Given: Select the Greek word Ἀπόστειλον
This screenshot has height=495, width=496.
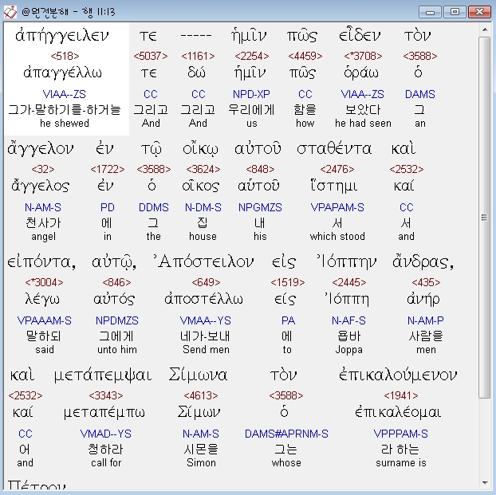Looking at the screenshot, I should pyautogui.click(x=203, y=262).
